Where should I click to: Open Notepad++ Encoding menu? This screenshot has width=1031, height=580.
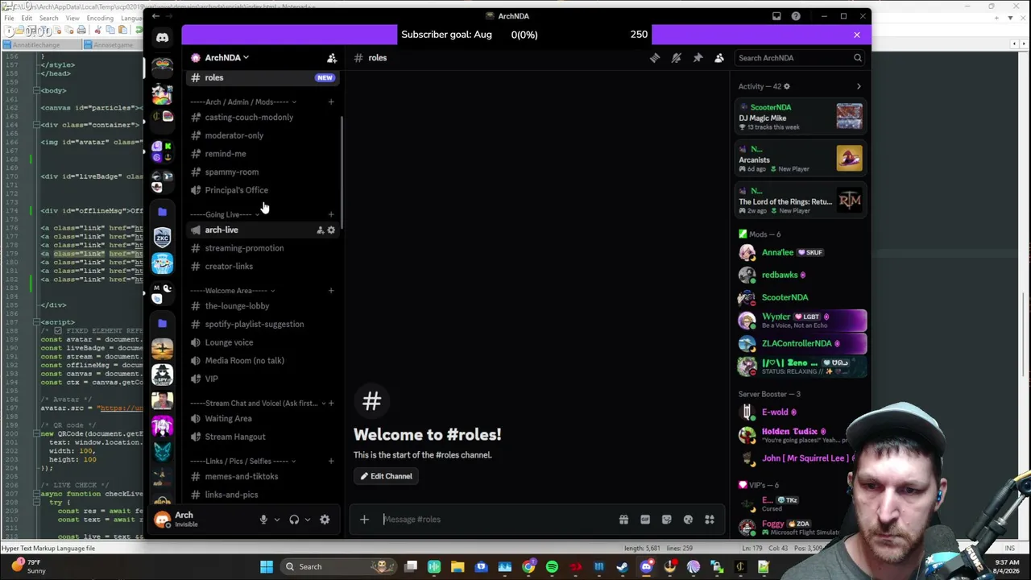pos(99,18)
